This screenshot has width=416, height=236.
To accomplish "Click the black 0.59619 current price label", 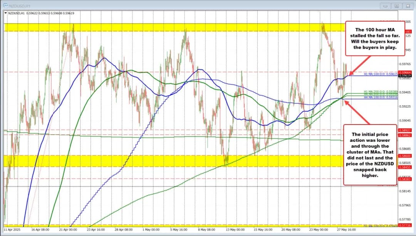I will (x=405, y=76).
